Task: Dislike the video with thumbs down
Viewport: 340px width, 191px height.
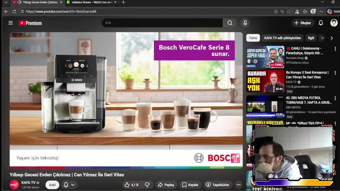Action: 147,185
